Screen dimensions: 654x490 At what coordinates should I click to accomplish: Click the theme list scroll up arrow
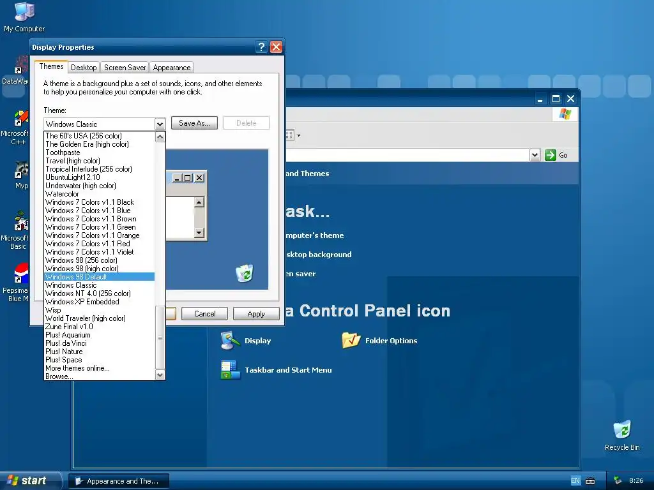(x=160, y=137)
